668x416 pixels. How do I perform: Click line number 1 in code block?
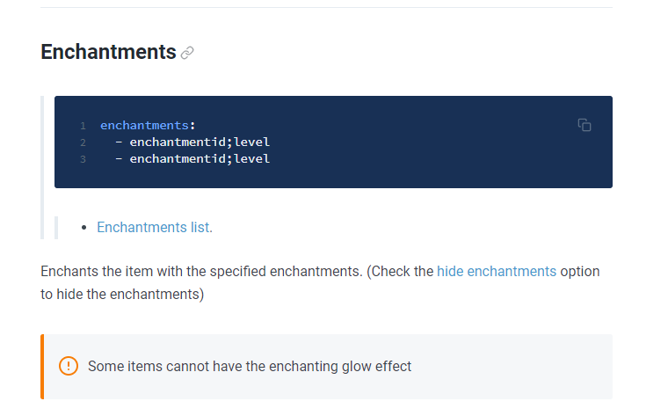[x=83, y=126]
